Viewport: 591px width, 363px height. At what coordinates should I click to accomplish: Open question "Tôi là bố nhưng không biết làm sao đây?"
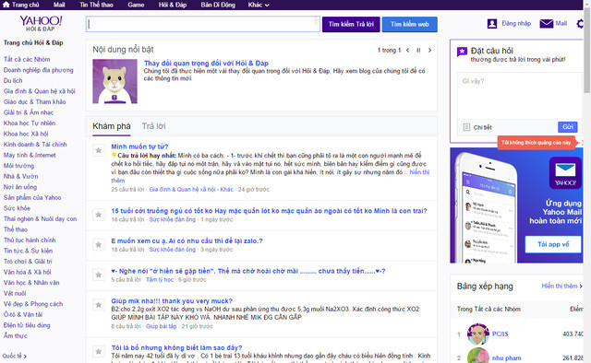[176, 347]
